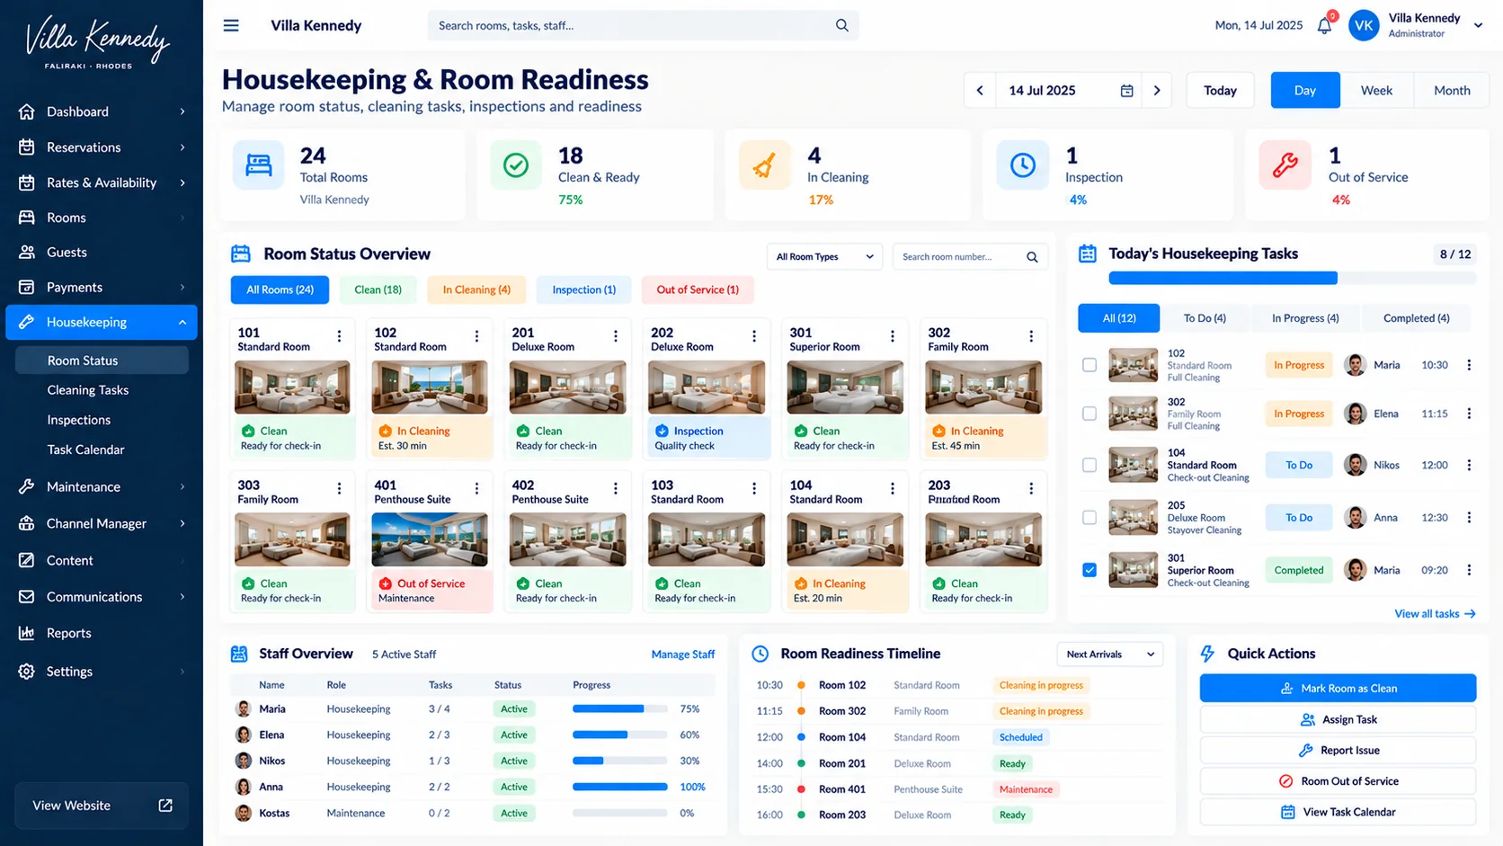Check the task checkbox for room 302
The image size is (1503, 846).
click(1089, 414)
